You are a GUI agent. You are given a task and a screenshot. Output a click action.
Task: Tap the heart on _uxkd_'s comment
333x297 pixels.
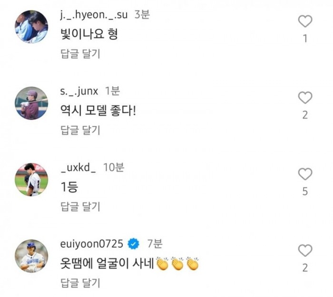(x=305, y=174)
